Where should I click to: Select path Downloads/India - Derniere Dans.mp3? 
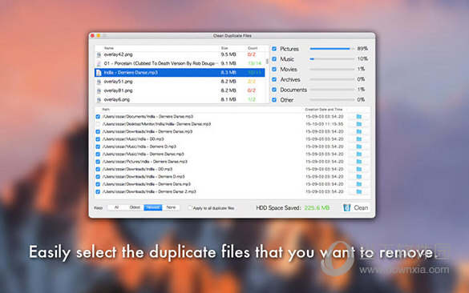[x=147, y=184]
